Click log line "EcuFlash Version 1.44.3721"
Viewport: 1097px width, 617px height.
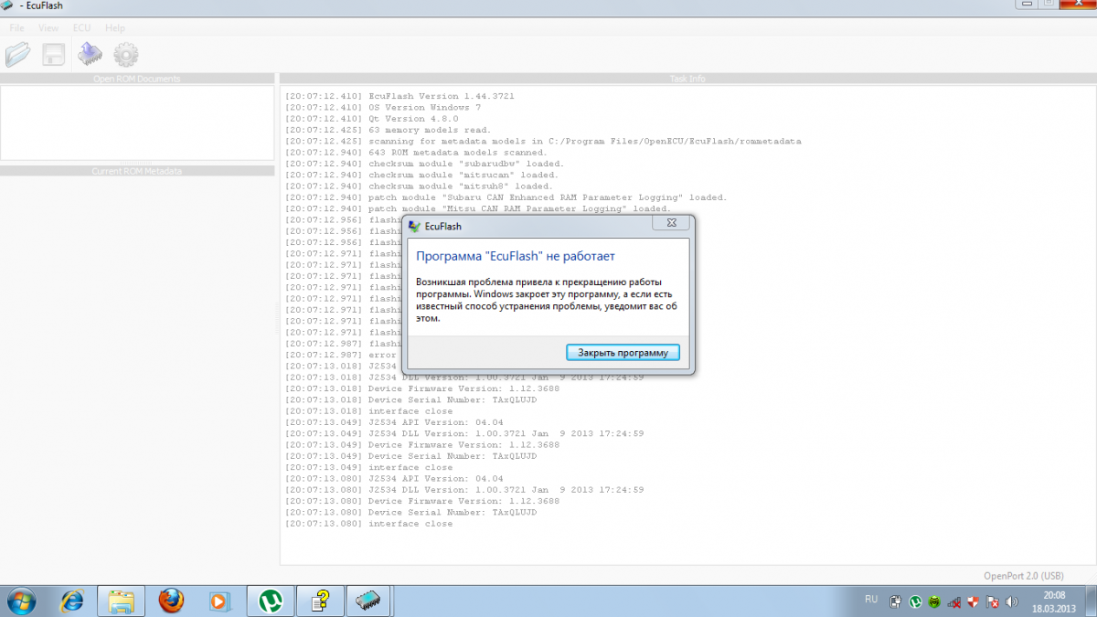coord(399,96)
